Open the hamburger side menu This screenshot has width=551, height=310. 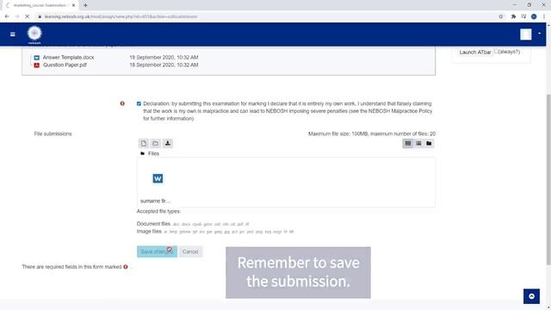tap(13, 34)
